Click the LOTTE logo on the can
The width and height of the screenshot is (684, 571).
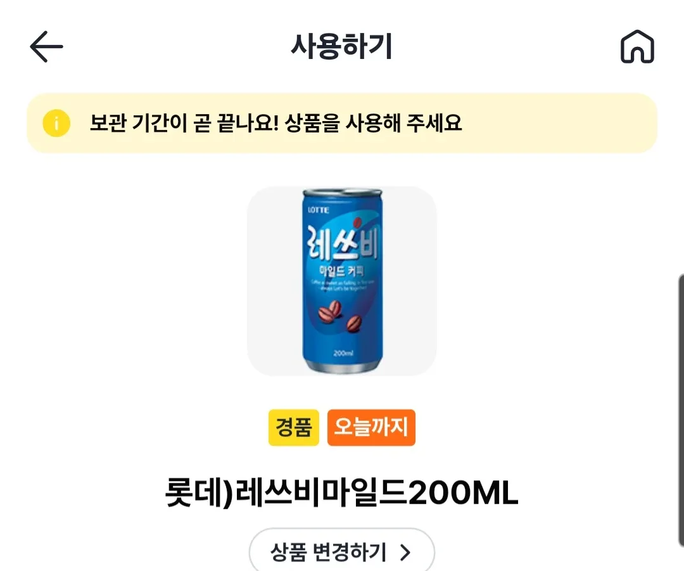(319, 210)
